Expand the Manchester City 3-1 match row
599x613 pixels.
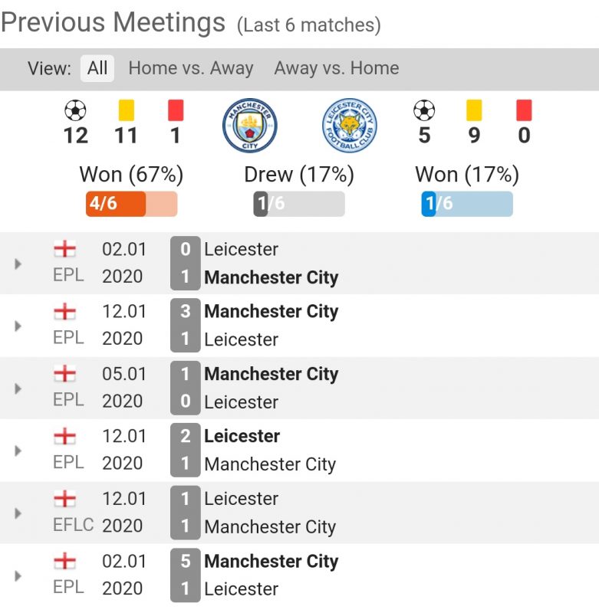coord(18,326)
